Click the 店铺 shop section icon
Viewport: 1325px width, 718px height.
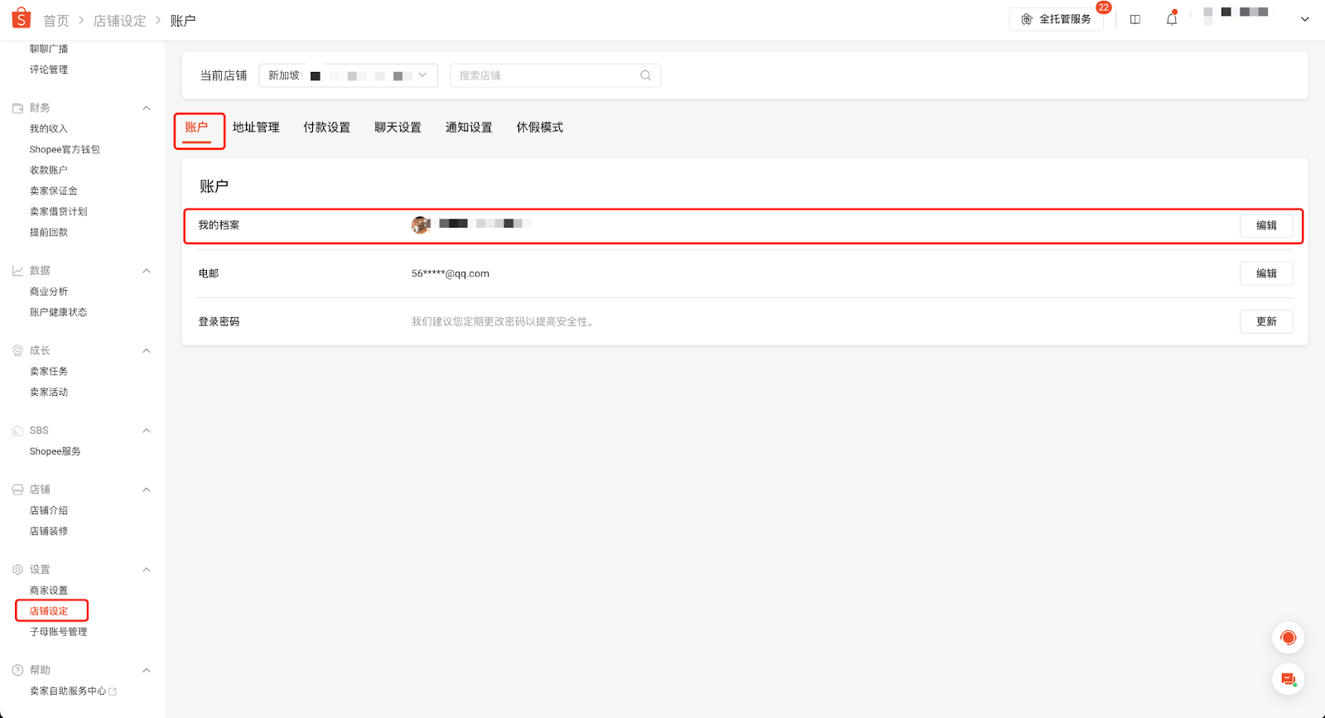pos(17,490)
